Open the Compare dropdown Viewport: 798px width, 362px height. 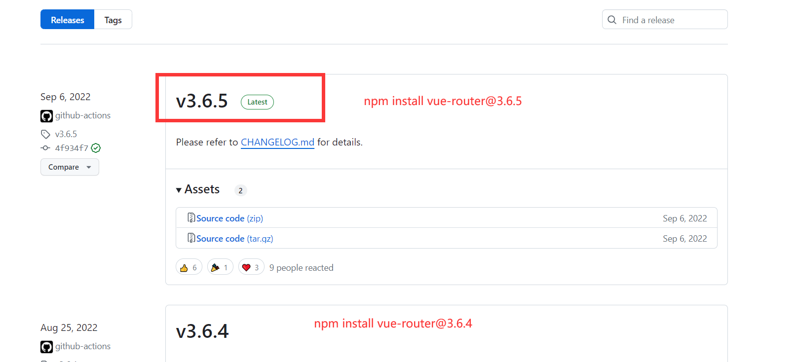(x=70, y=167)
